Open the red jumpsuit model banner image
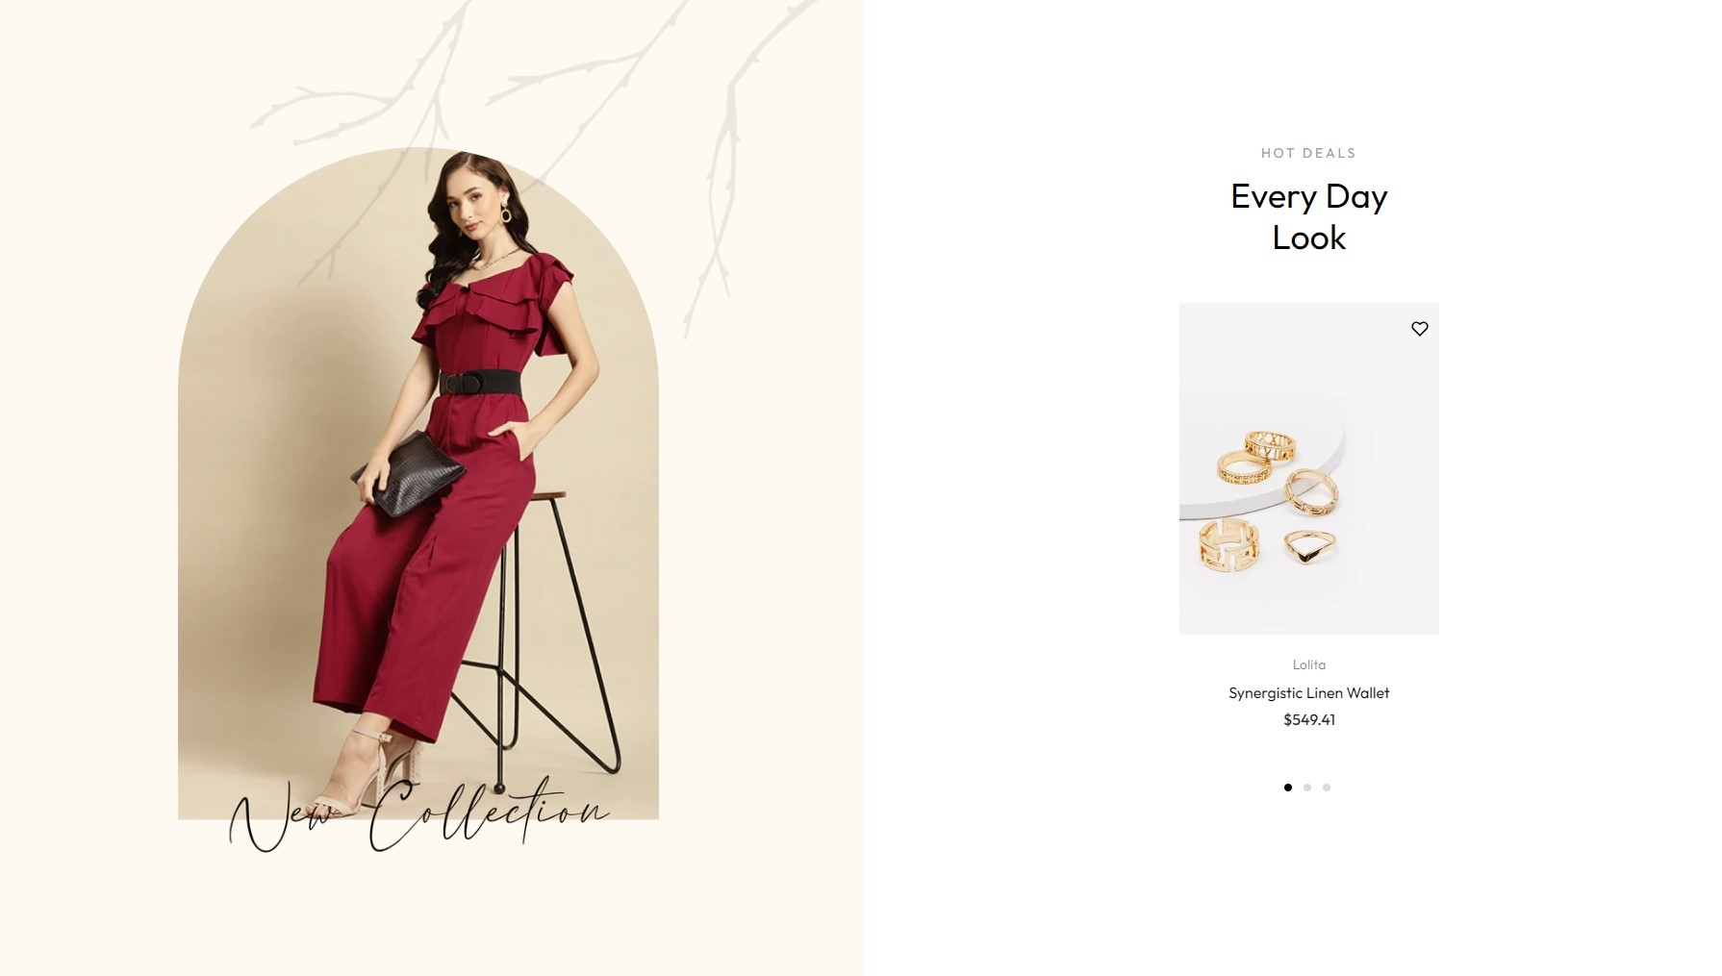The height and width of the screenshot is (976, 1722). pos(418,484)
